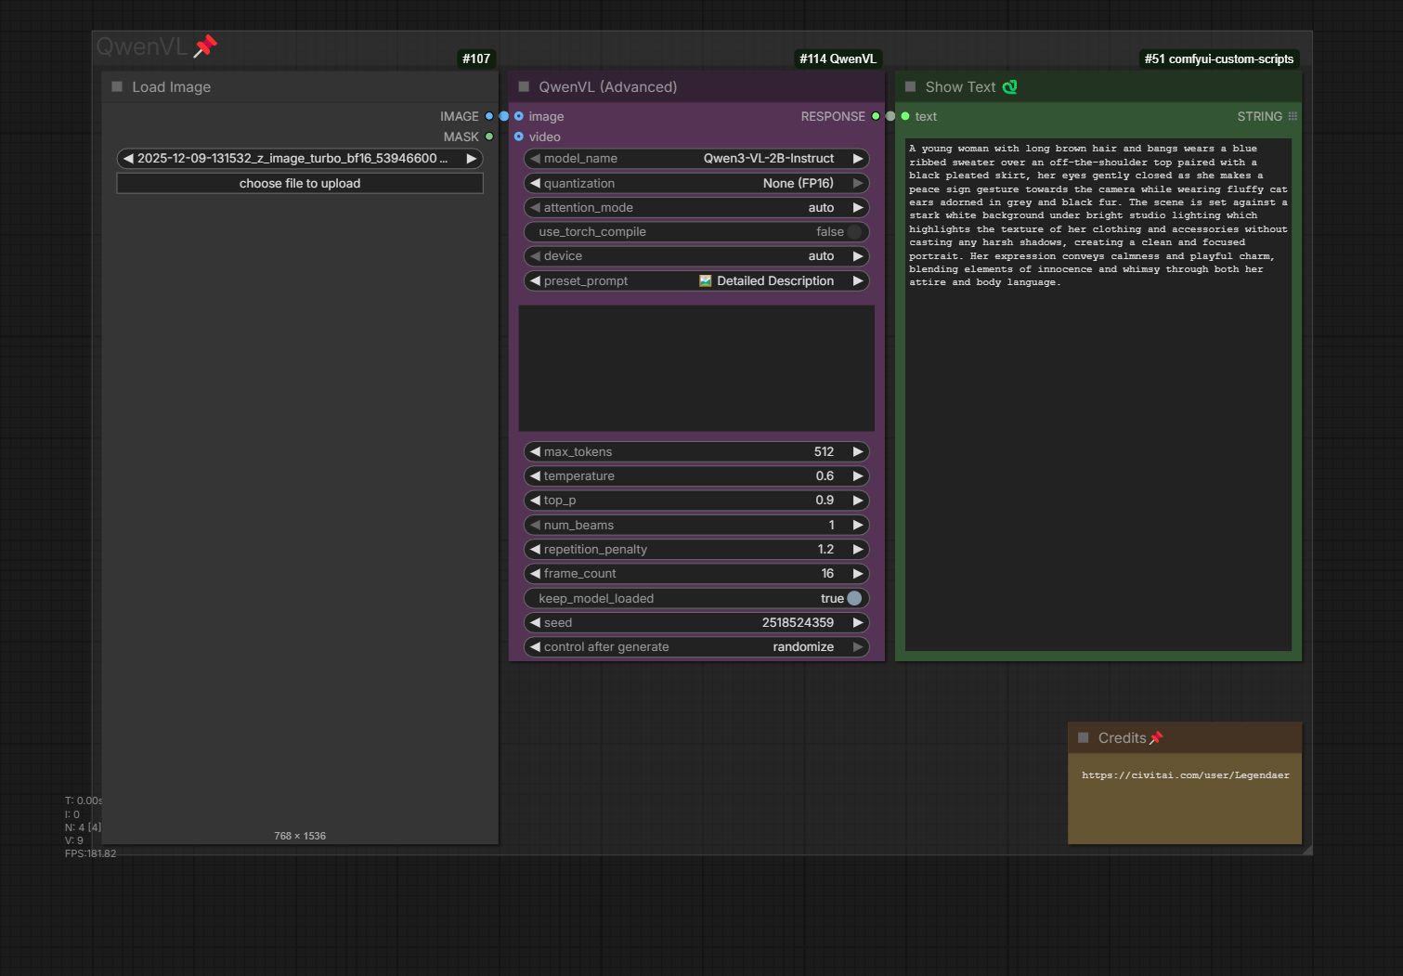Click the STRING output grid icon
The height and width of the screenshot is (976, 1403).
click(1293, 116)
